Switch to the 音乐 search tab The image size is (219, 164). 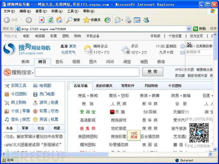(x=59, y=62)
